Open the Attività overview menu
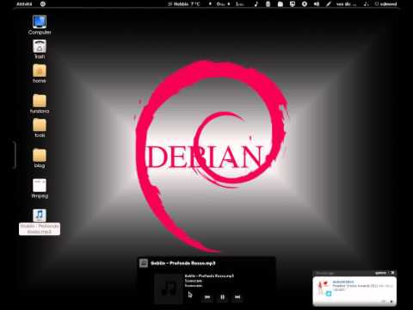The width and height of the screenshot is (413, 310). point(24,4)
